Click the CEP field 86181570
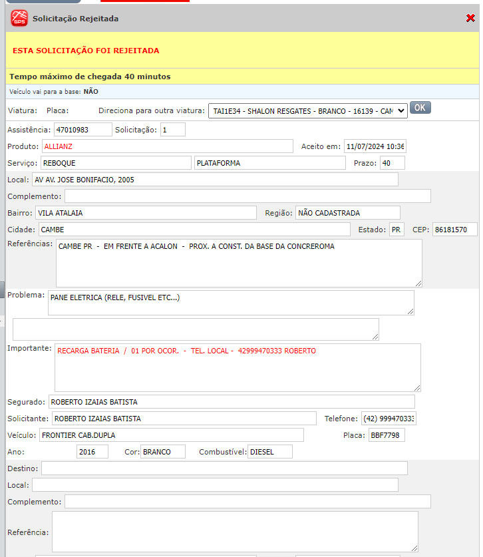 click(455, 230)
